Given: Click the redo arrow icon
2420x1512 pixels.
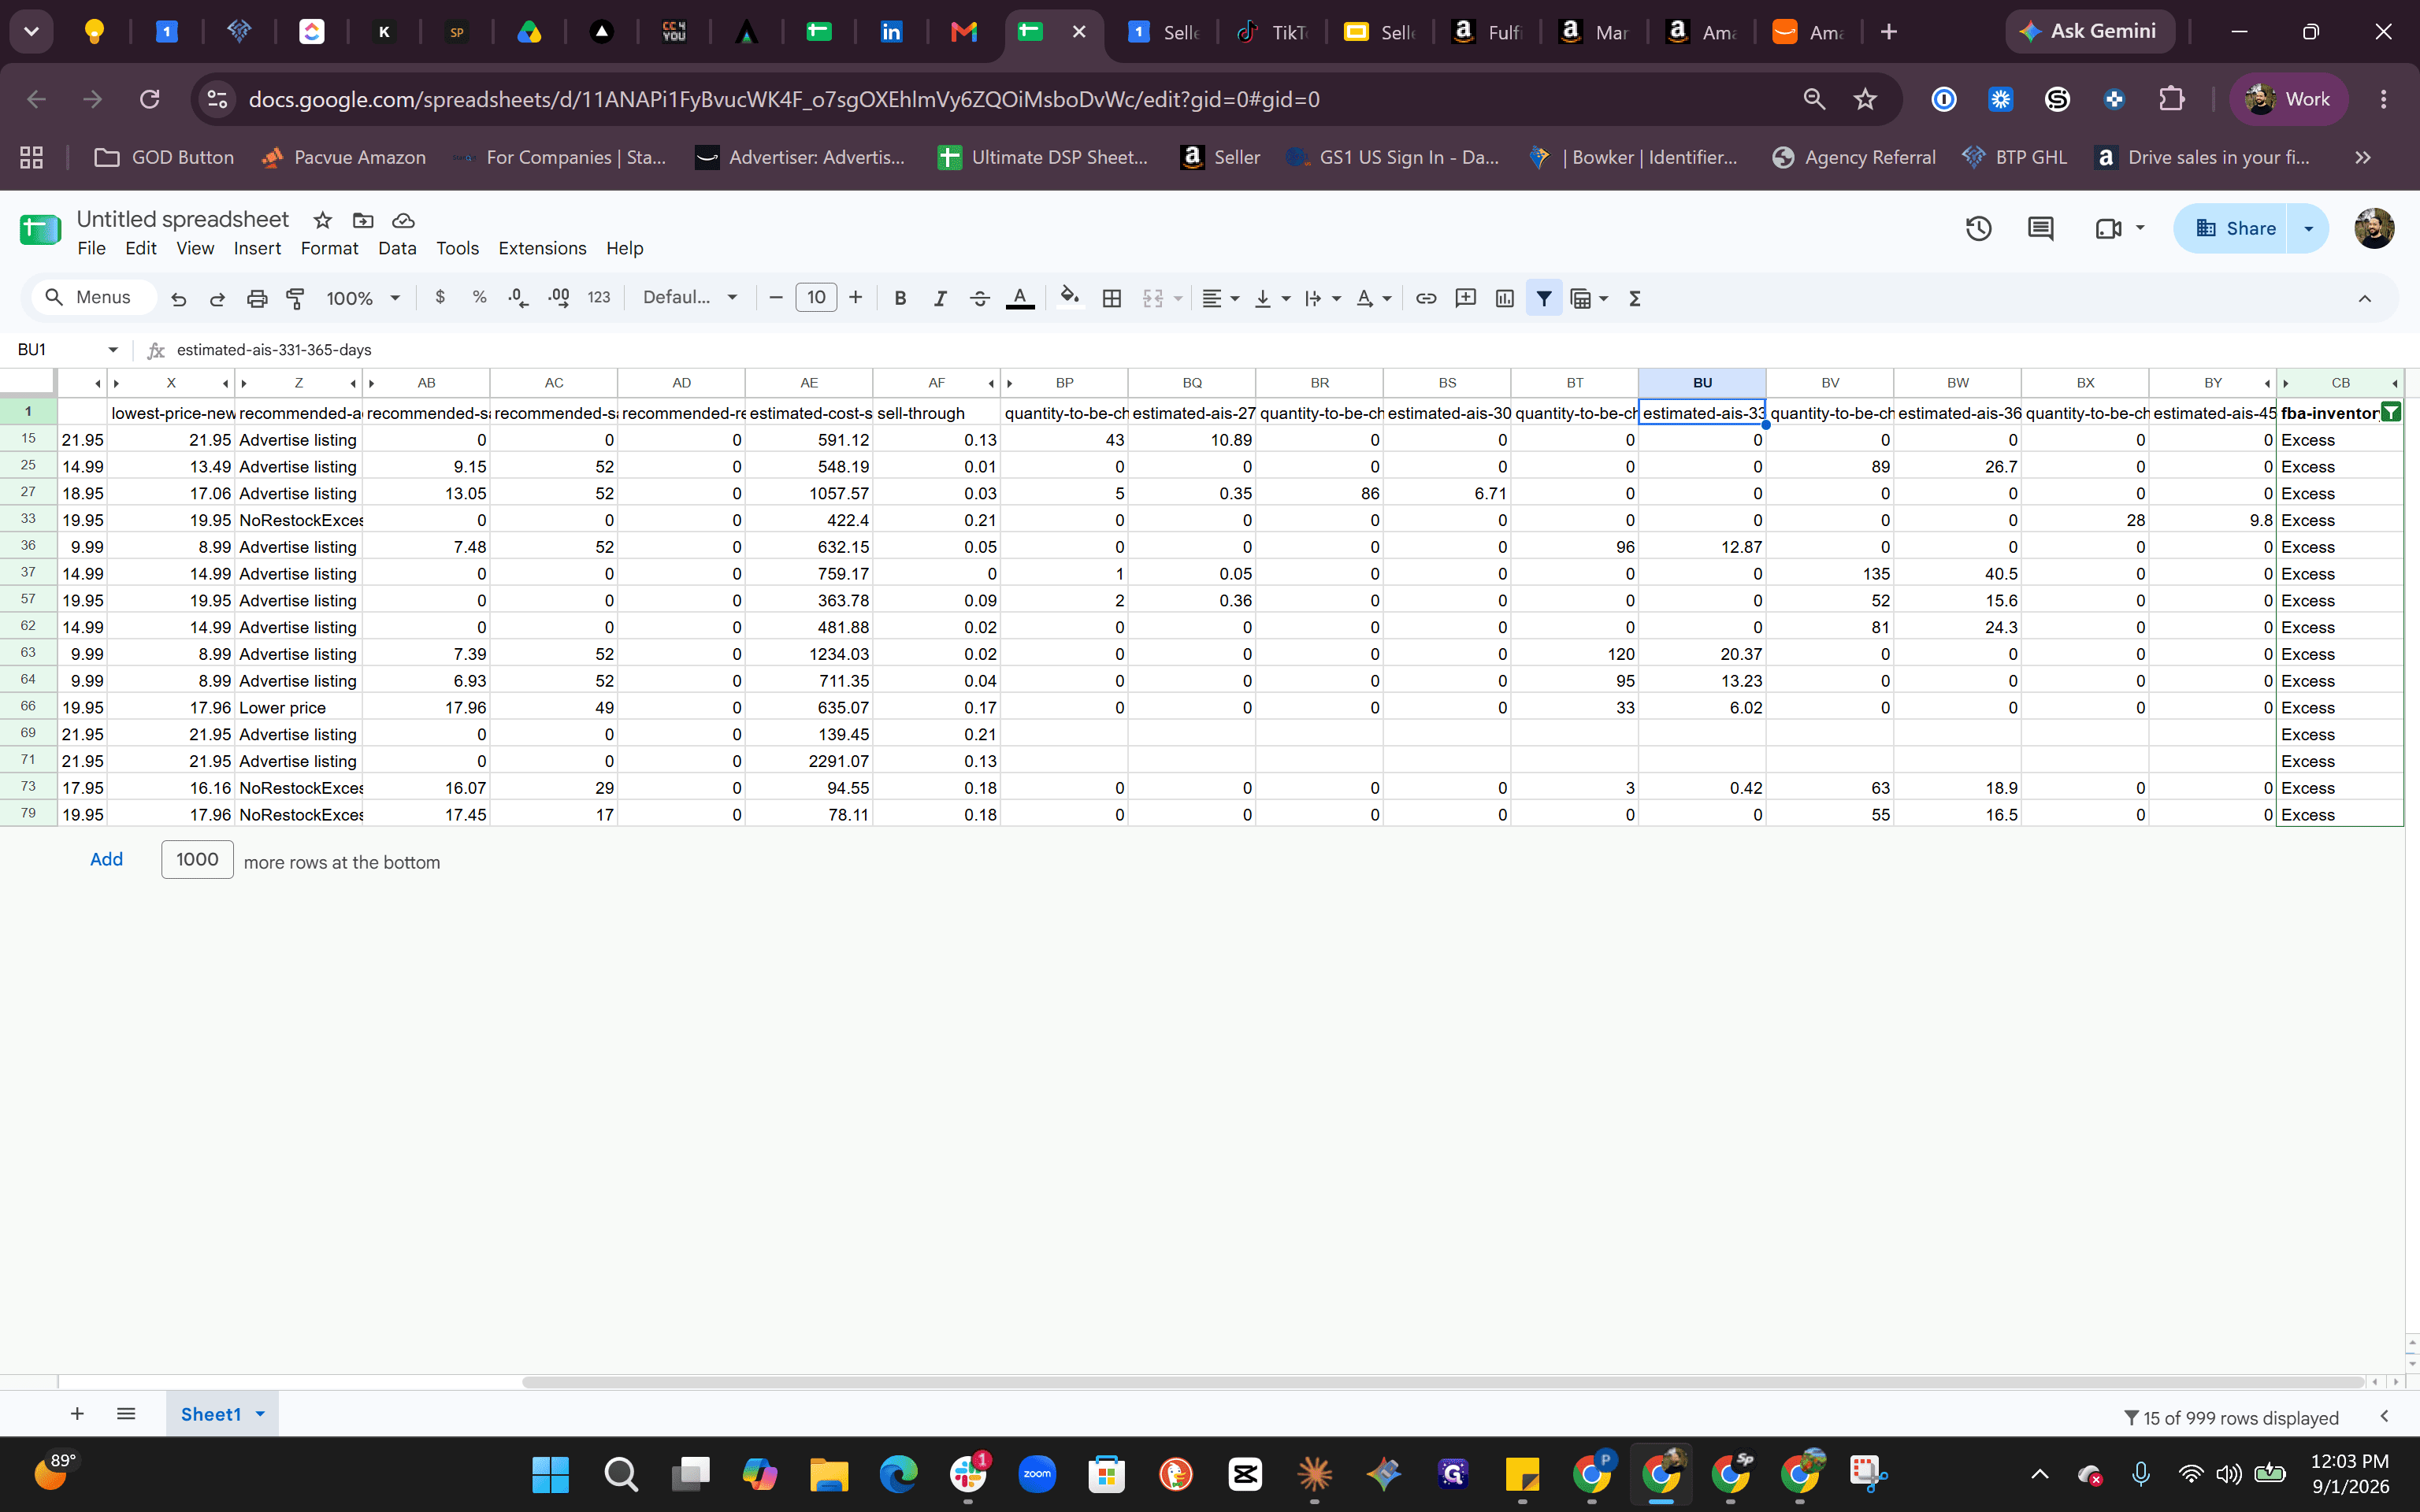Looking at the screenshot, I should [217, 298].
